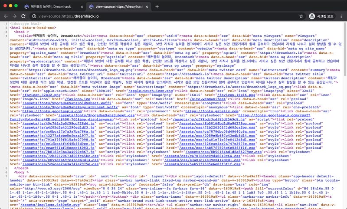
Task: Open the /site.webmanifest link
Action: [x=209, y=99]
